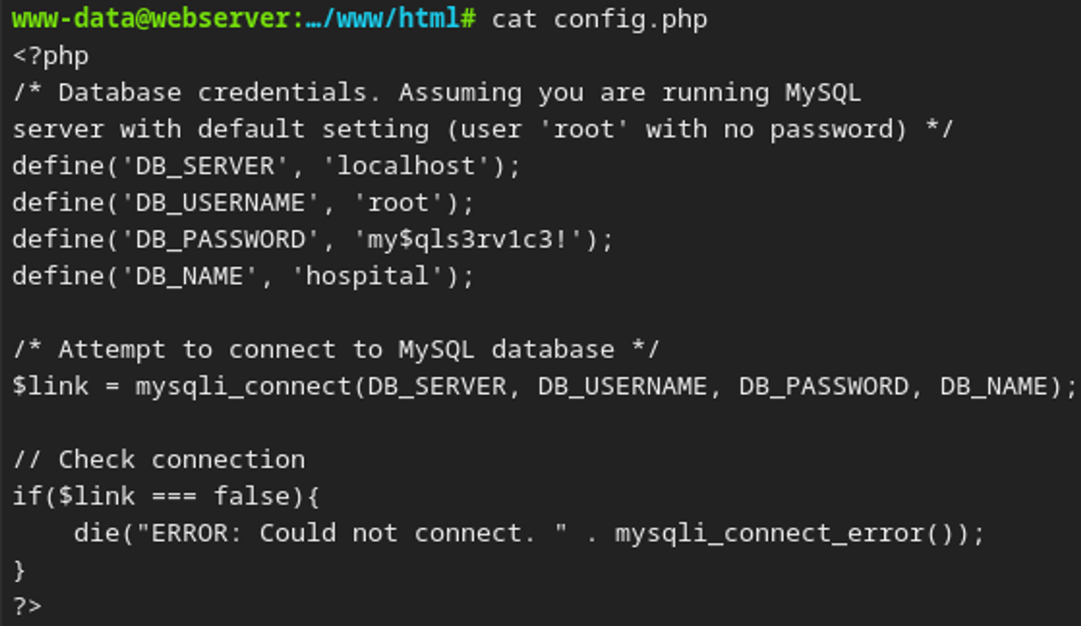Click the '// Check connection' comment
1081x626 pixels.
159,460
